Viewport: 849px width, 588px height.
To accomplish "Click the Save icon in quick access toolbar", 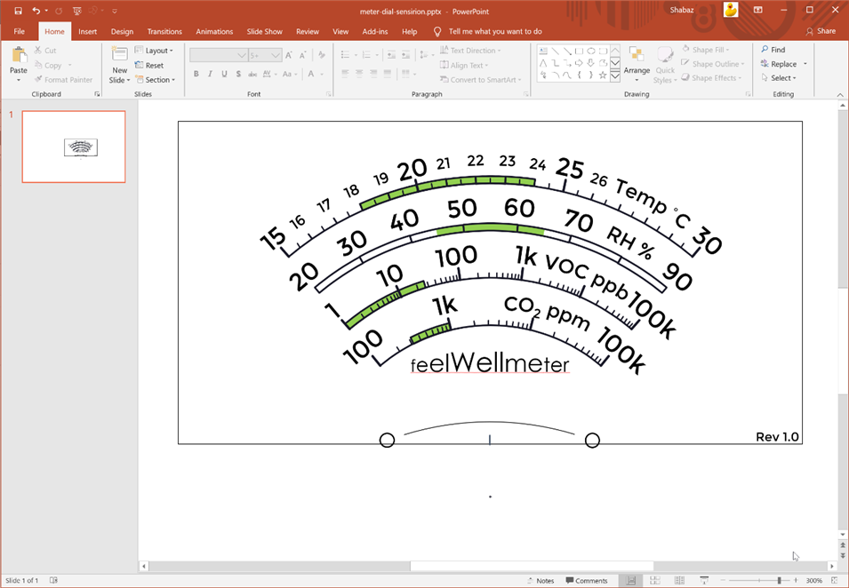I will 18,11.
